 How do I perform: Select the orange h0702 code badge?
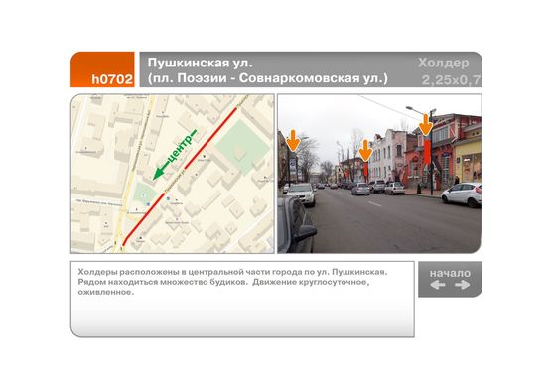click(x=102, y=69)
